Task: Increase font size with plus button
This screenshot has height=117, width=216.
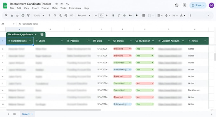Action: tap(107, 16)
